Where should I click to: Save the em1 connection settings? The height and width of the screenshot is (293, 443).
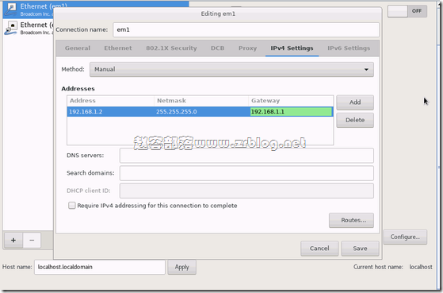(x=360, y=249)
